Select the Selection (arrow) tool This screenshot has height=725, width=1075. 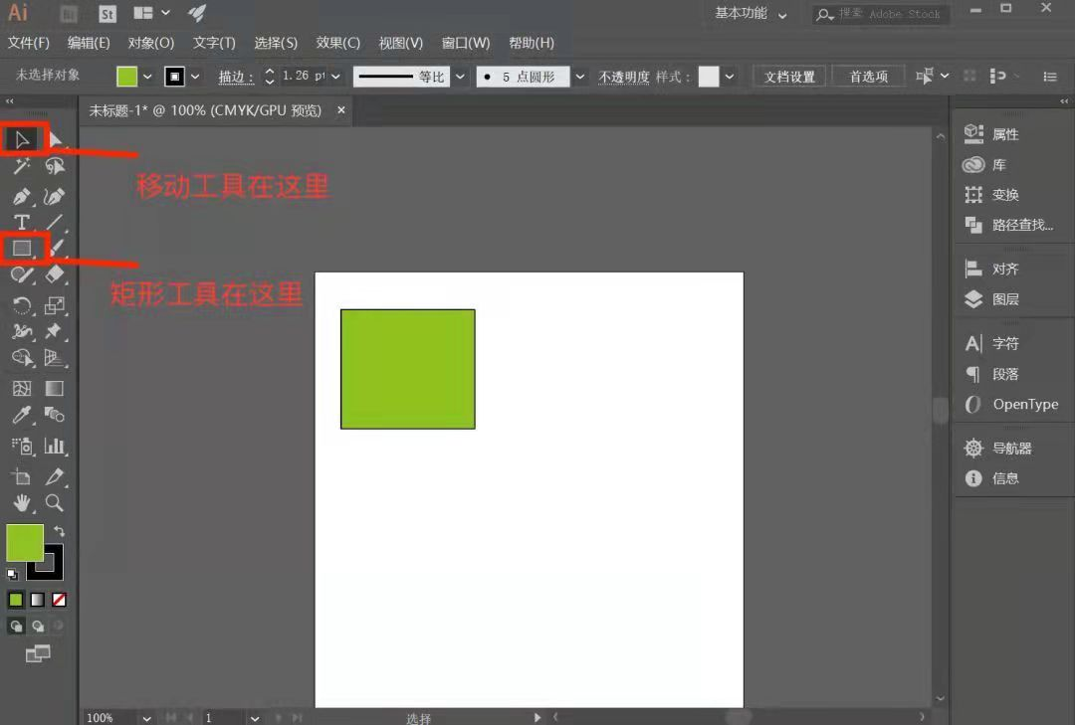tap(22, 140)
